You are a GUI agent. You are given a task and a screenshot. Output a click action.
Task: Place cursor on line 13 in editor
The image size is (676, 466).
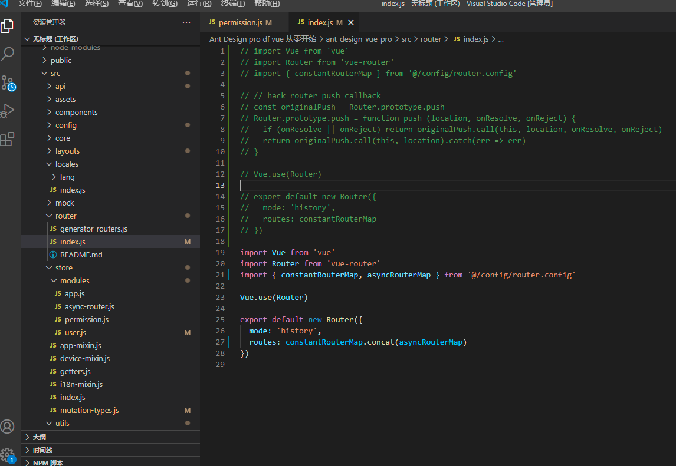354,185
